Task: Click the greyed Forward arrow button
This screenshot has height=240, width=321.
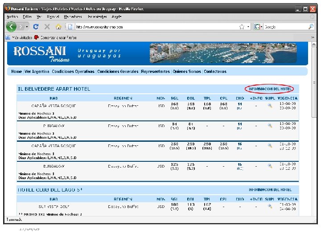Action: click(21, 27)
